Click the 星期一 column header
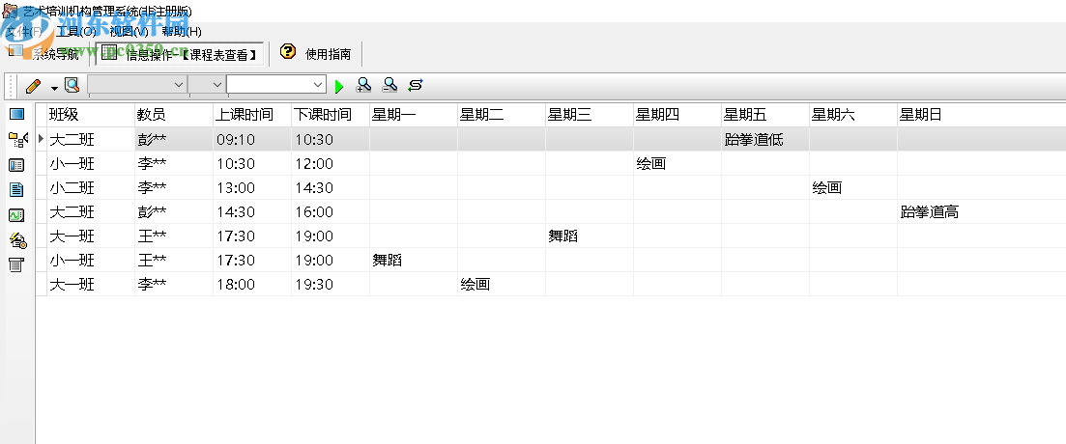 coord(414,115)
